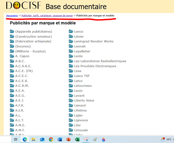Open the Lenco folder icon
This screenshot has height=143, width=174.
coord(71,31)
